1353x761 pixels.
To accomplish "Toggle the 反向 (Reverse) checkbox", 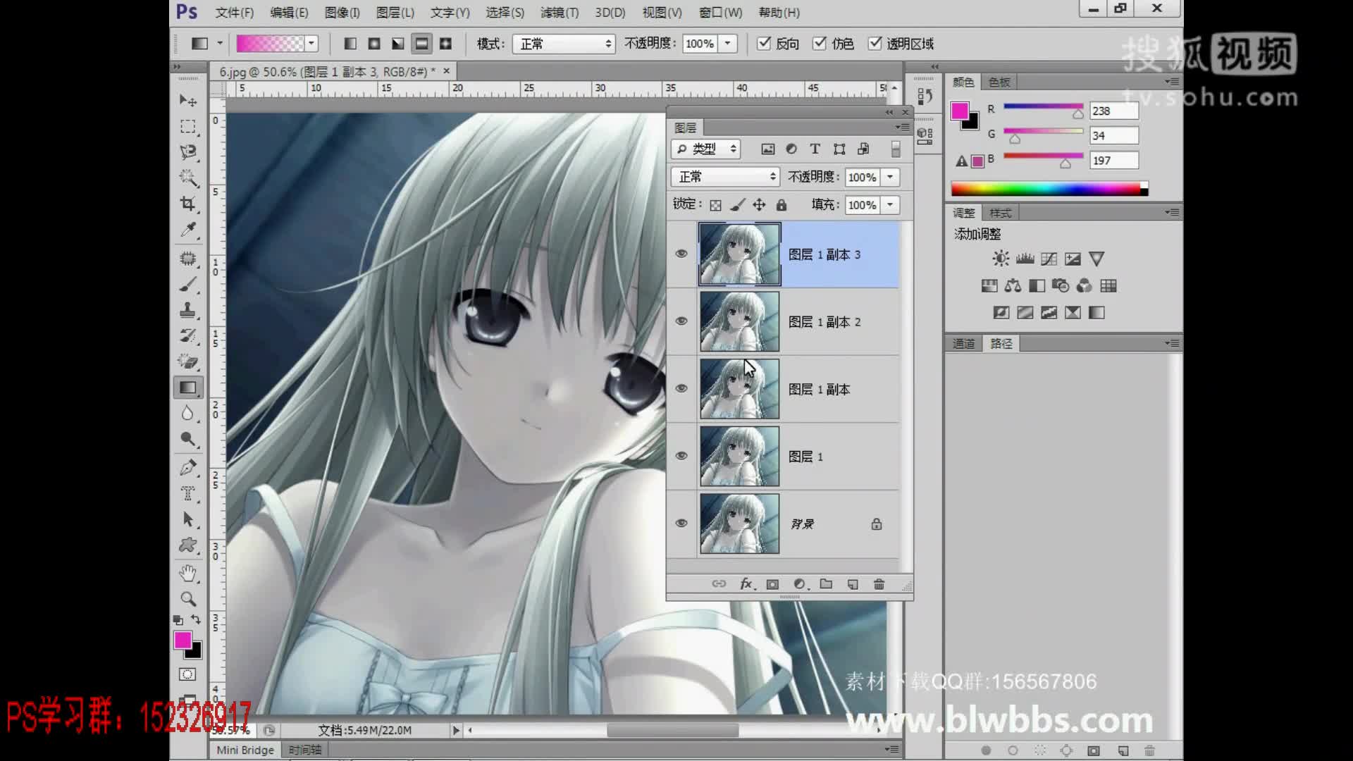I will tap(764, 44).
